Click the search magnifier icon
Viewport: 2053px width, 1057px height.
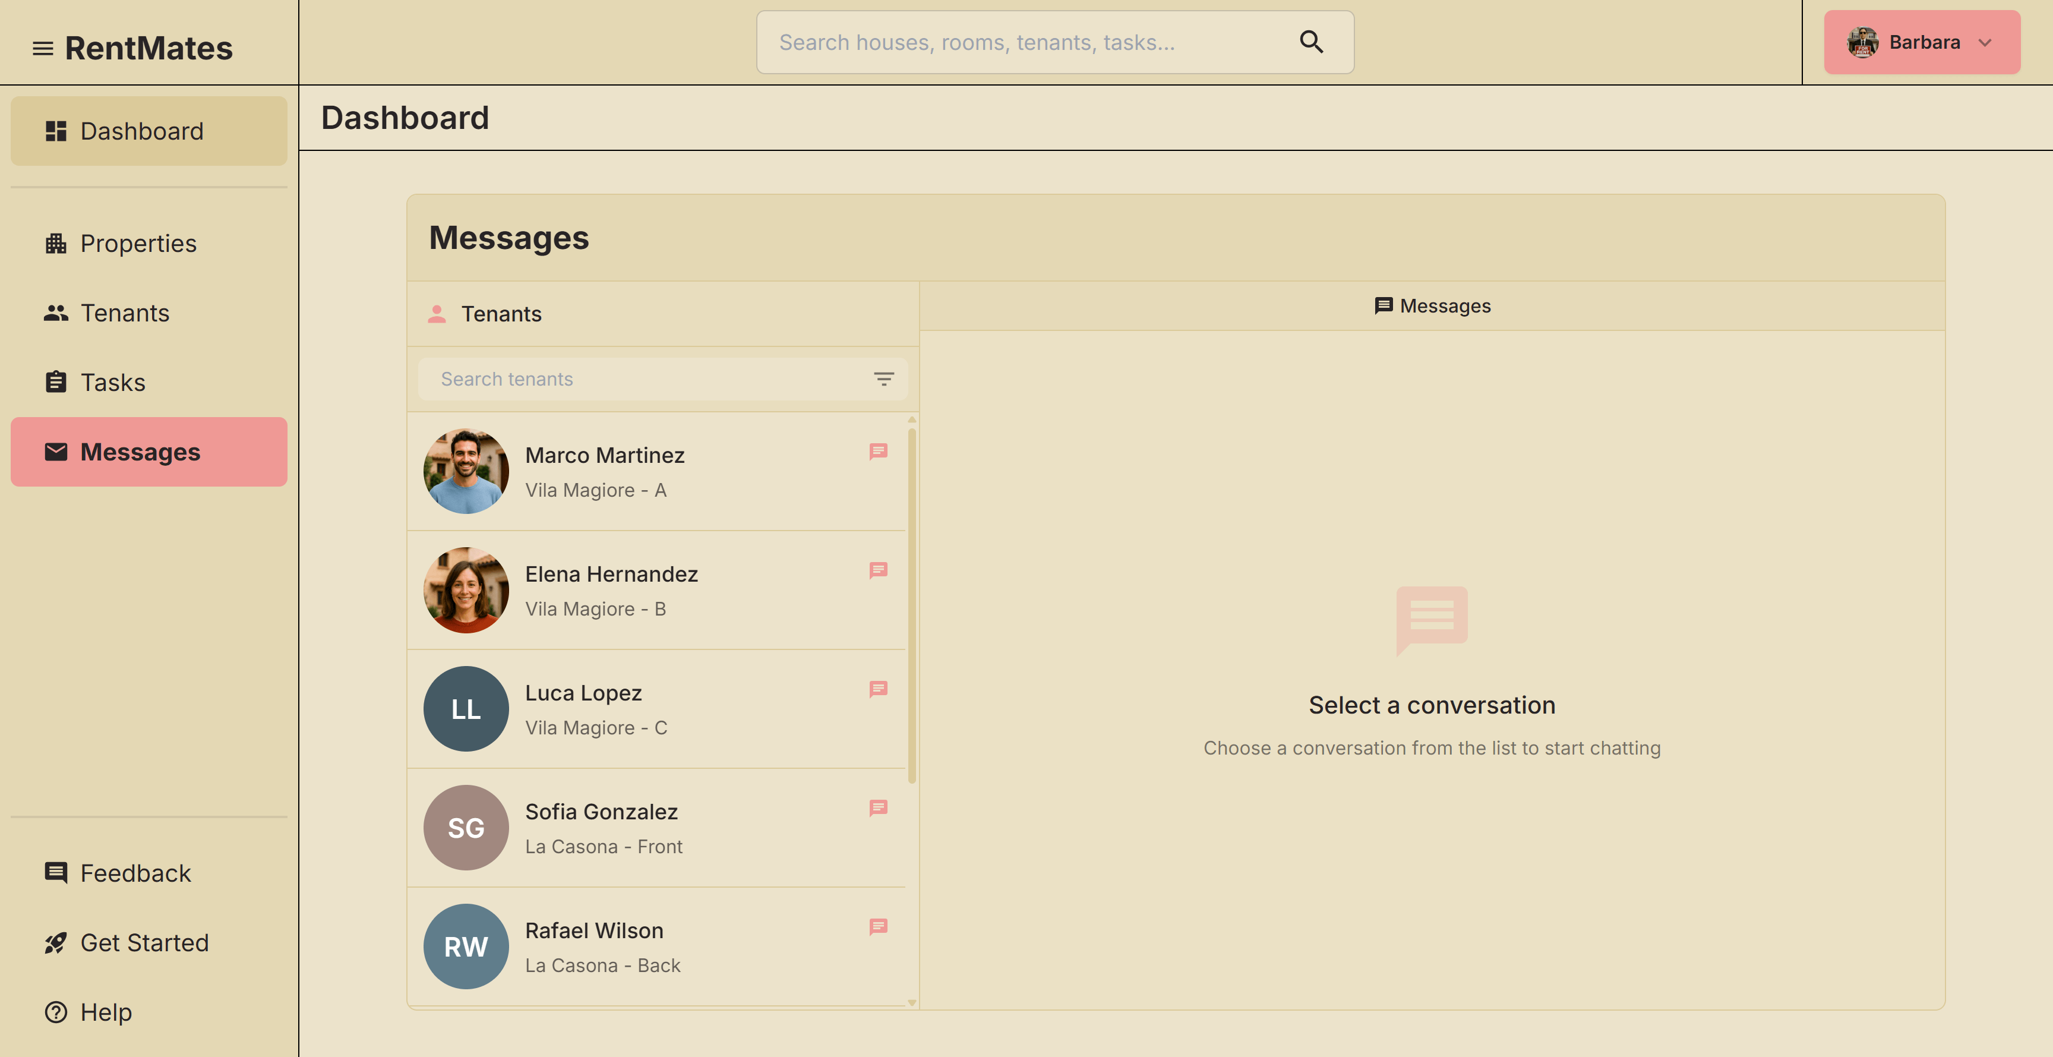pyautogui.click(x=1311, y=42)
